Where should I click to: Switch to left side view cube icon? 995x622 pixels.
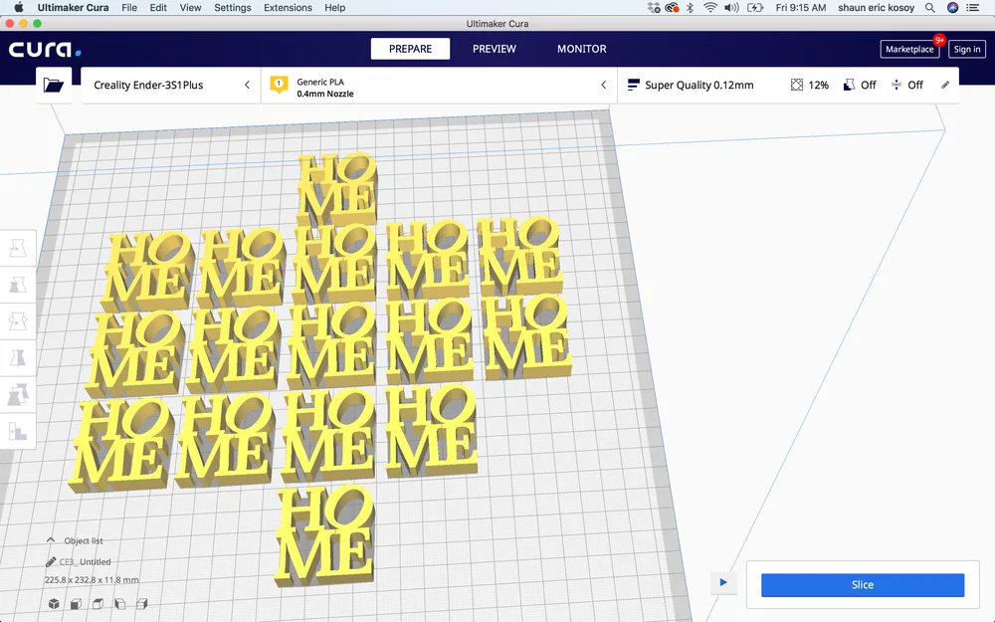120,604
